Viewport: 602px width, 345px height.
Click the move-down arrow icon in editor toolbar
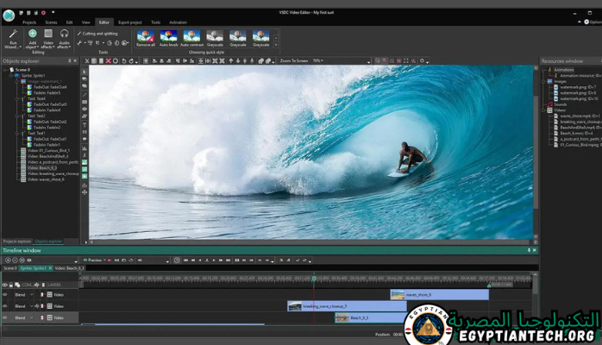pyautogui.click(x=238, y=61)
